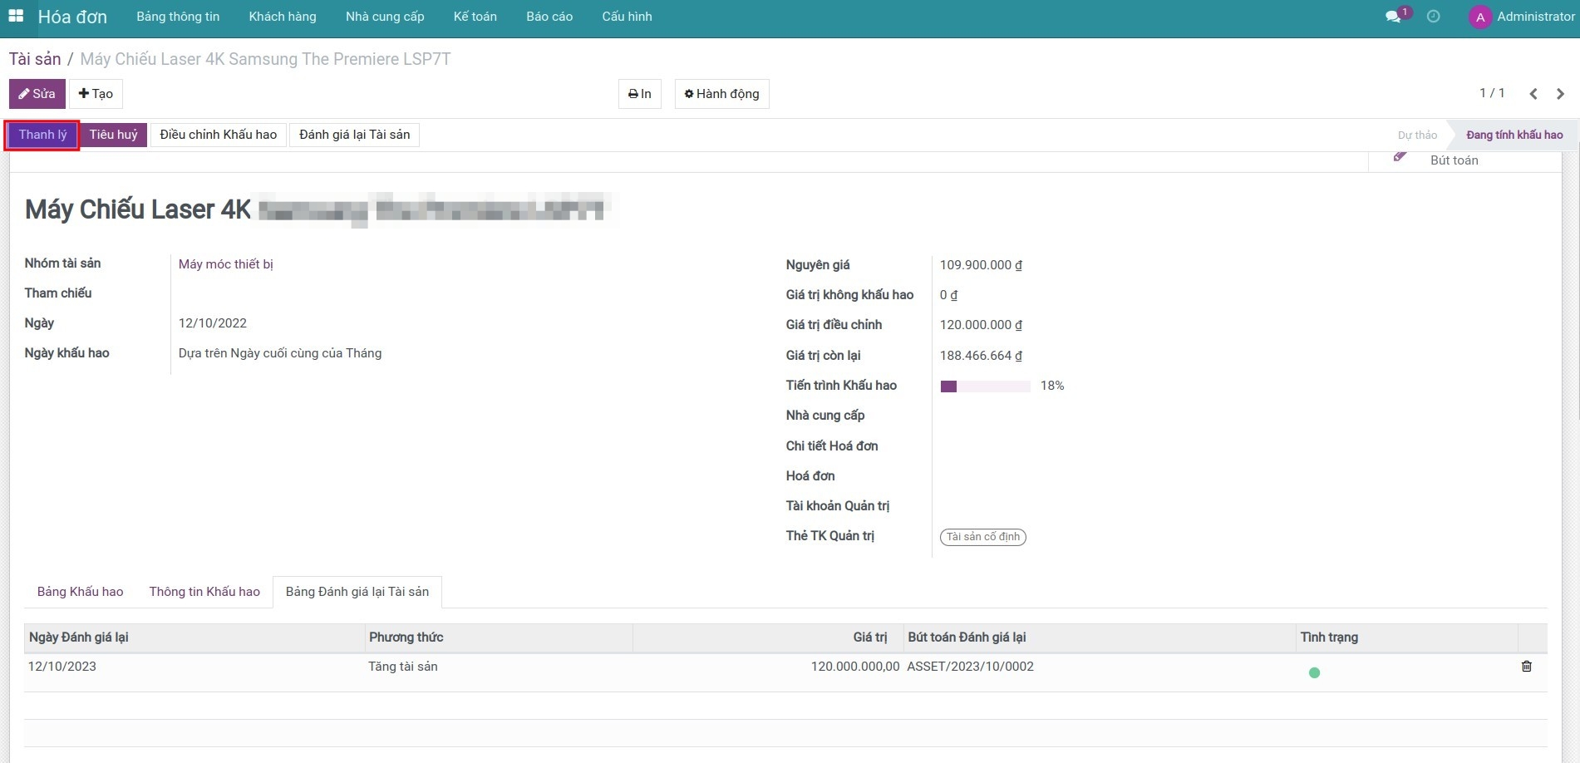Click the Administrator avatar icon
This screenshot has width=1580, height=763.
click(1479, 17)
